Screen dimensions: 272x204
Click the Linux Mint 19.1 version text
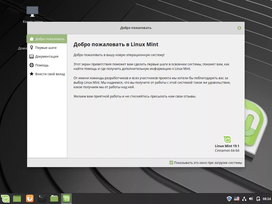click(227, 146)
